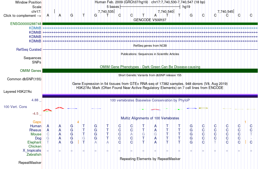Select the Dog alignment row label
Viewport: 258px width, 169px height.
click(38, 138)
